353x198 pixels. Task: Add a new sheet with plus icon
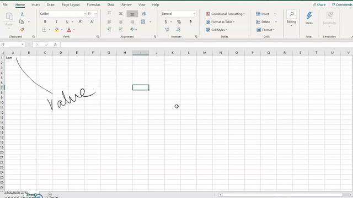click(x=50, y=195)
